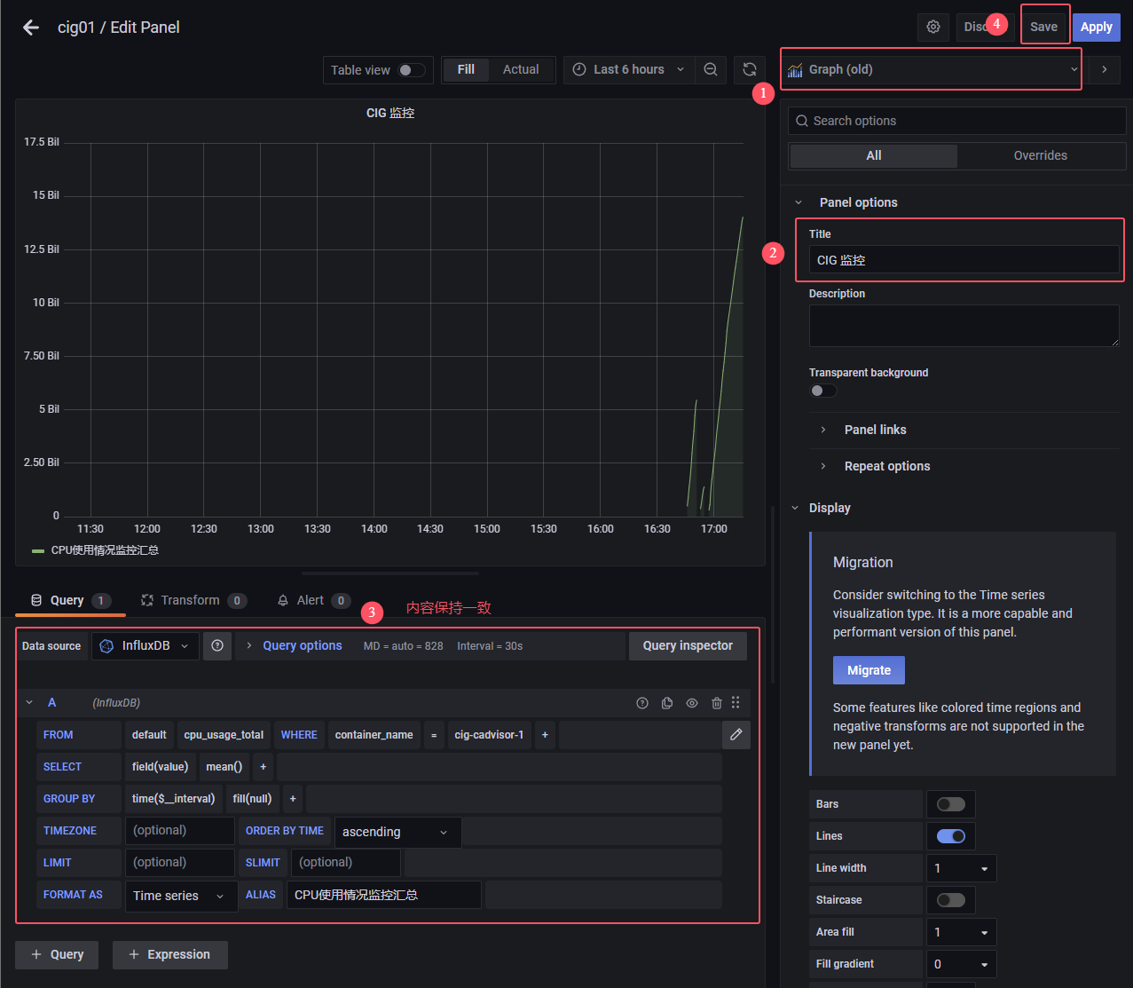This screenshot has width=1133, height=988.
Task: Show query A help icon
Action: 642,703
